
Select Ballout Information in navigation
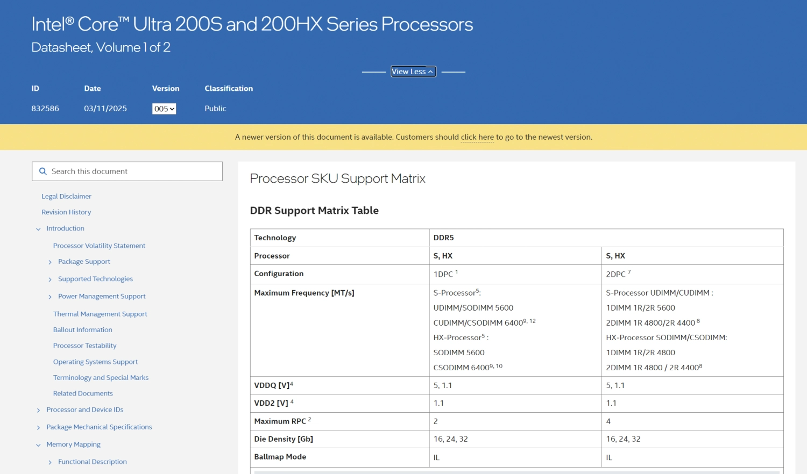[82, 330]
